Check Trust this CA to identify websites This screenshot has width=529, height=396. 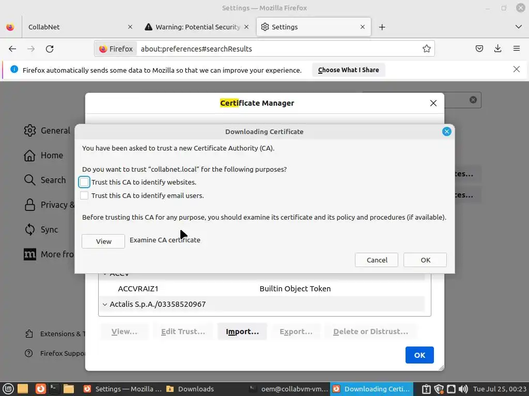tap(84, 182)
